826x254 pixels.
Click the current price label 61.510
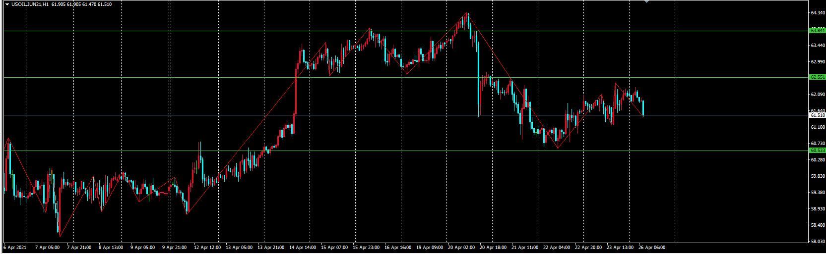817,115
